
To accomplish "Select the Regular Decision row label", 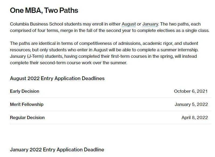I will pyautogui.click(x=27, y=117).
